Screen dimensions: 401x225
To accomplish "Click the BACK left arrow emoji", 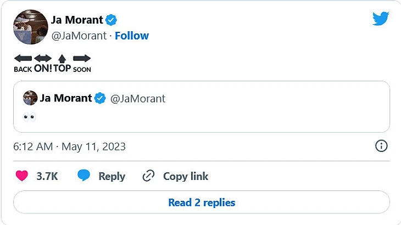I will (x=23, y=58).
